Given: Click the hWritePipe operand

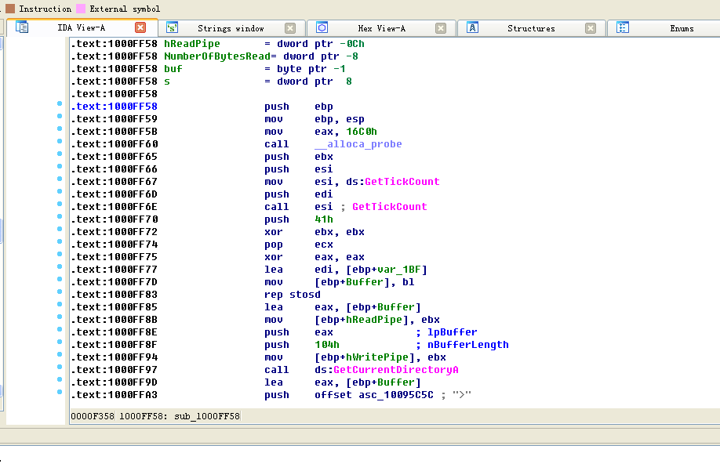Looking at the screenshot, I should tap(377, 357).
